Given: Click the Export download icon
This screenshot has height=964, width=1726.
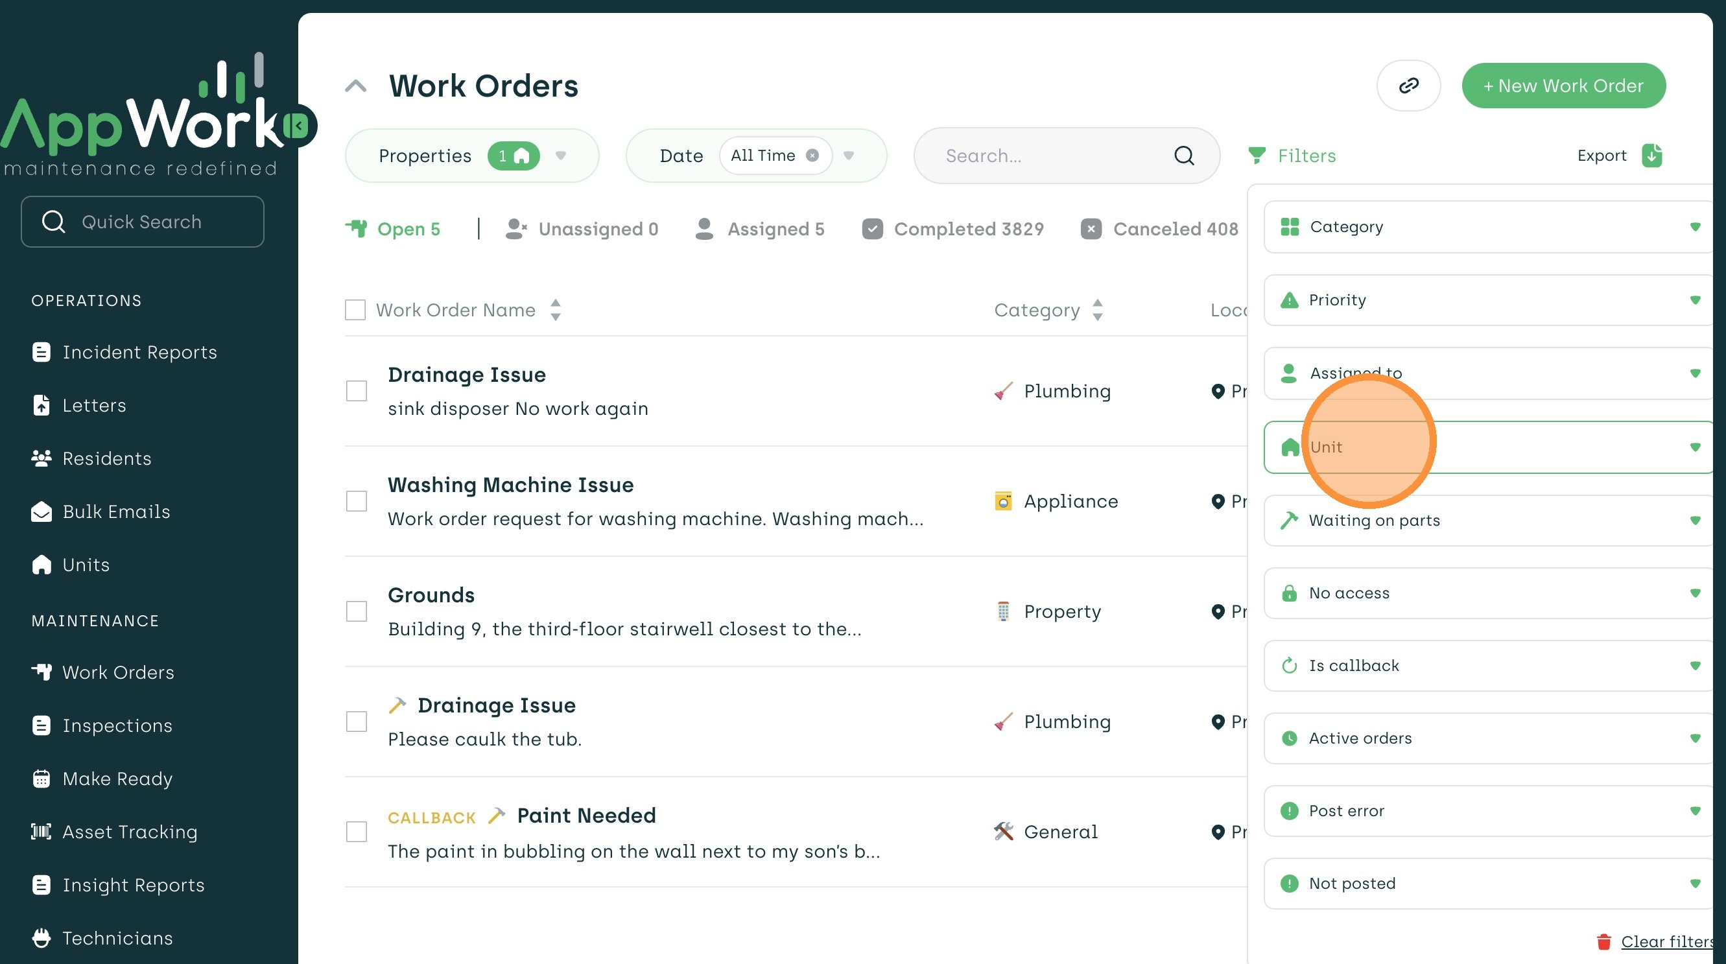Looking at the screenshot, I should point(1651,156).
